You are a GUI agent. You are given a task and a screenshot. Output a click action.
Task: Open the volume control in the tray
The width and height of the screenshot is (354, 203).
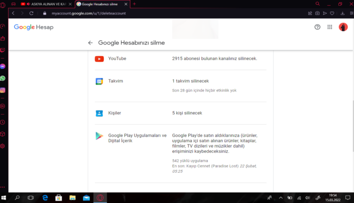coord(308,198)
